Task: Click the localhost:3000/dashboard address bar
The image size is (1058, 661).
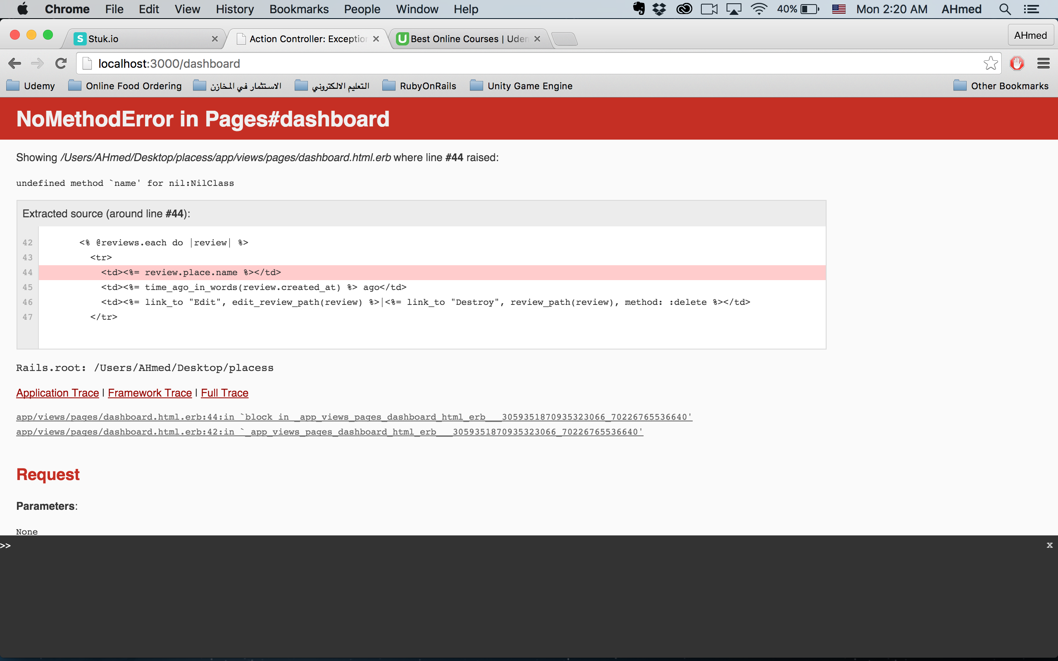Action: [524, 64]
